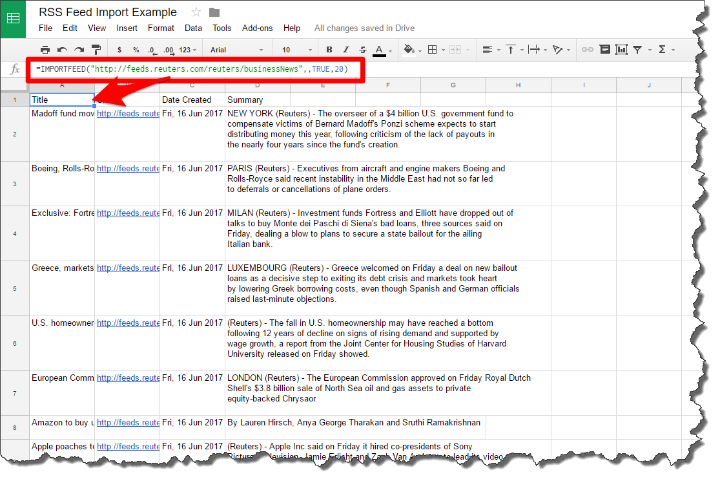Viewport: 720px width, 481px height.
Task: Click the Print icon
Action: point(45,50)
